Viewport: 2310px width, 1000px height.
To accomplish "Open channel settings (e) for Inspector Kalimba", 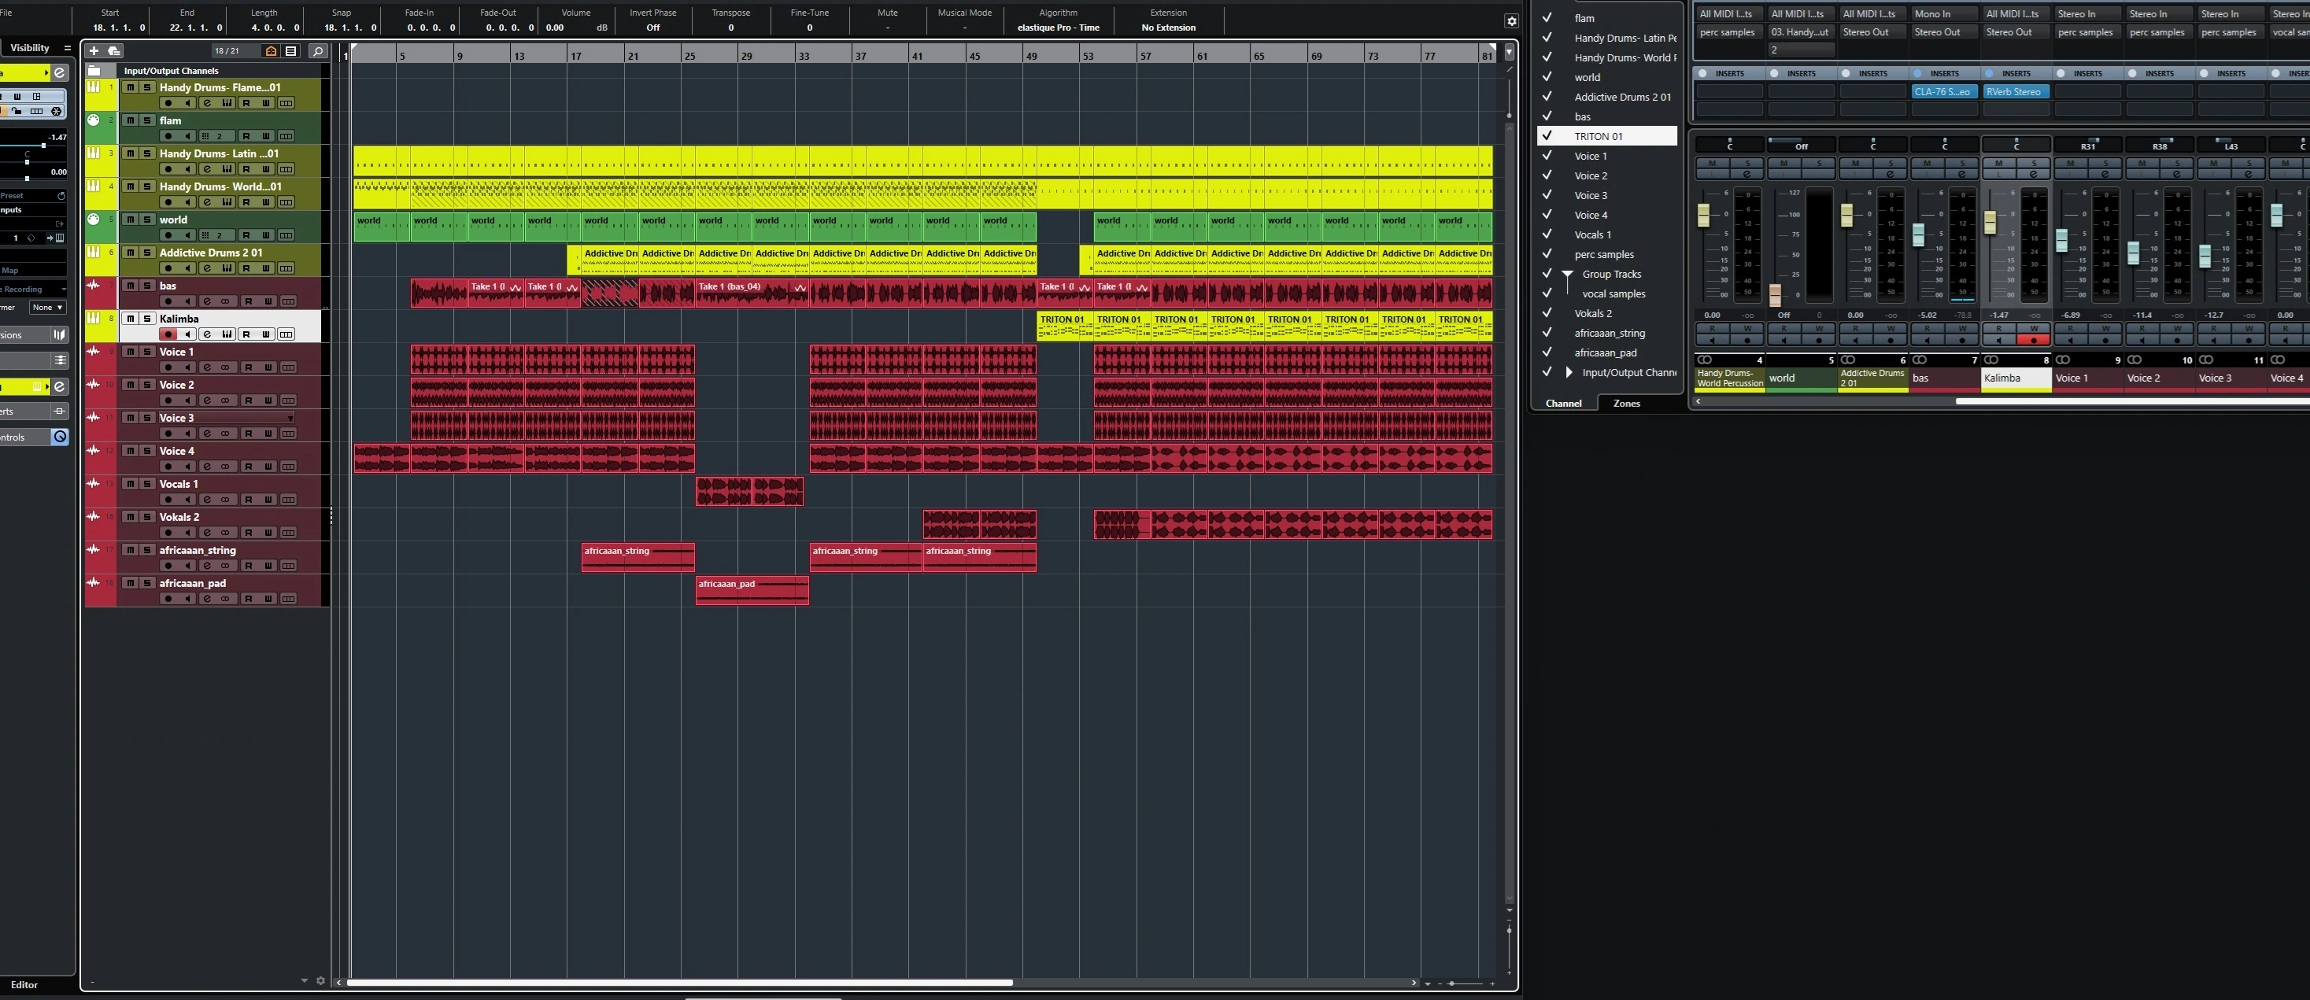I will [59, 72].
